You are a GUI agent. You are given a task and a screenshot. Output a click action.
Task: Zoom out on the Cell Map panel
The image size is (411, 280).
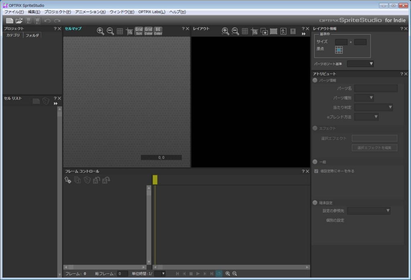click(x=110, y=31)
